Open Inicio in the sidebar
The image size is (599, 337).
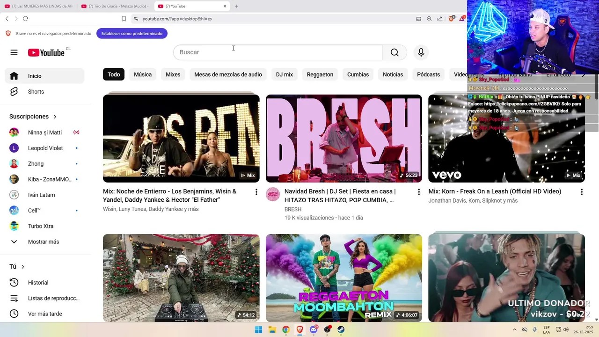point(44,76)
